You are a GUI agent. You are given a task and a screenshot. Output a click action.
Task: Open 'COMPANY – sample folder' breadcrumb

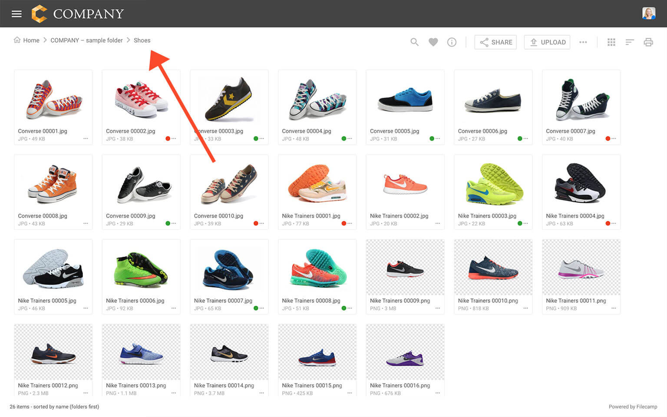(86, 40)
